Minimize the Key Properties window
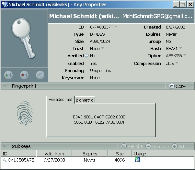The width and height of the screenshot is (195, 170). [176, 5]
